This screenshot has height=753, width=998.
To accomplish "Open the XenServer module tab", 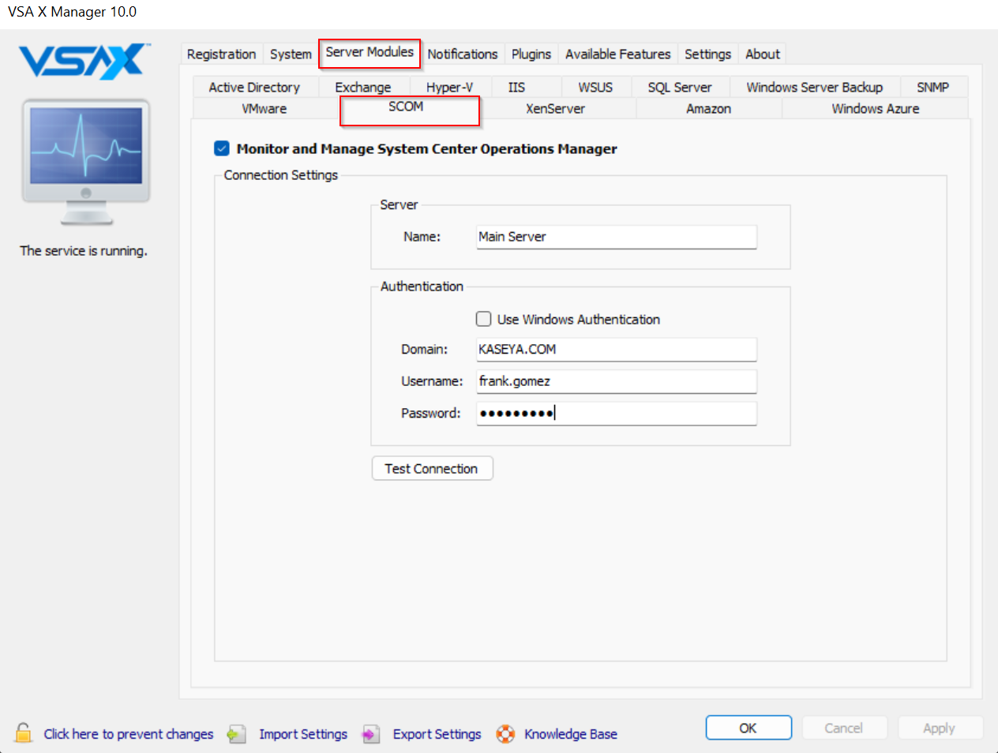I will tap(556, 108).
